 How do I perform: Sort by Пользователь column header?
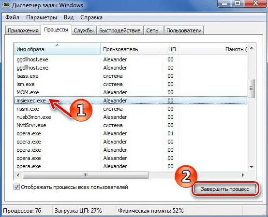click(132, 49)
